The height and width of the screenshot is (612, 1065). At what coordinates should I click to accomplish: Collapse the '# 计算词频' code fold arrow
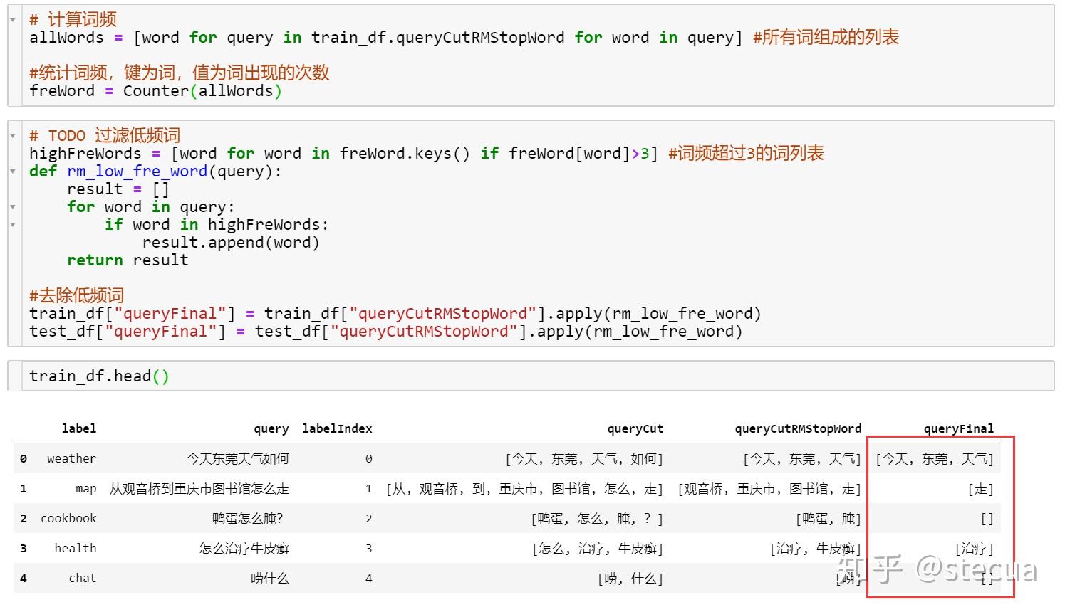pos(13,20)
